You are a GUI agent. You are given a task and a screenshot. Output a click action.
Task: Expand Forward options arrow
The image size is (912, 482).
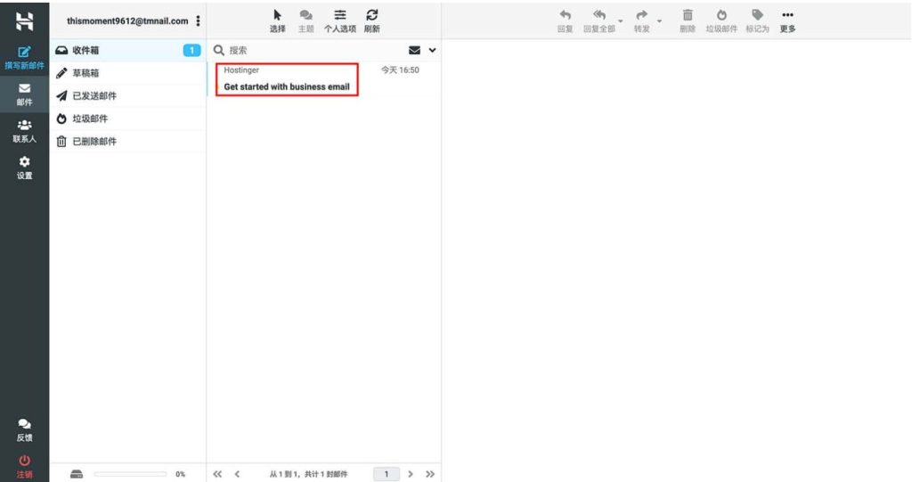point(660,21)
